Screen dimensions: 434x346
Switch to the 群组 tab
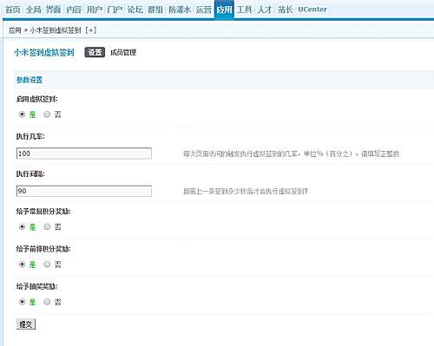coord(155,10)
